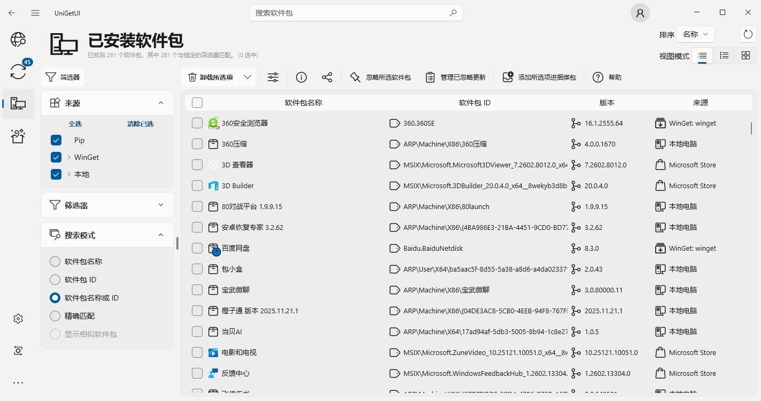Collapse the 搜索模式 section
This screenshot has height=401, width=761.
coord(161,235)
